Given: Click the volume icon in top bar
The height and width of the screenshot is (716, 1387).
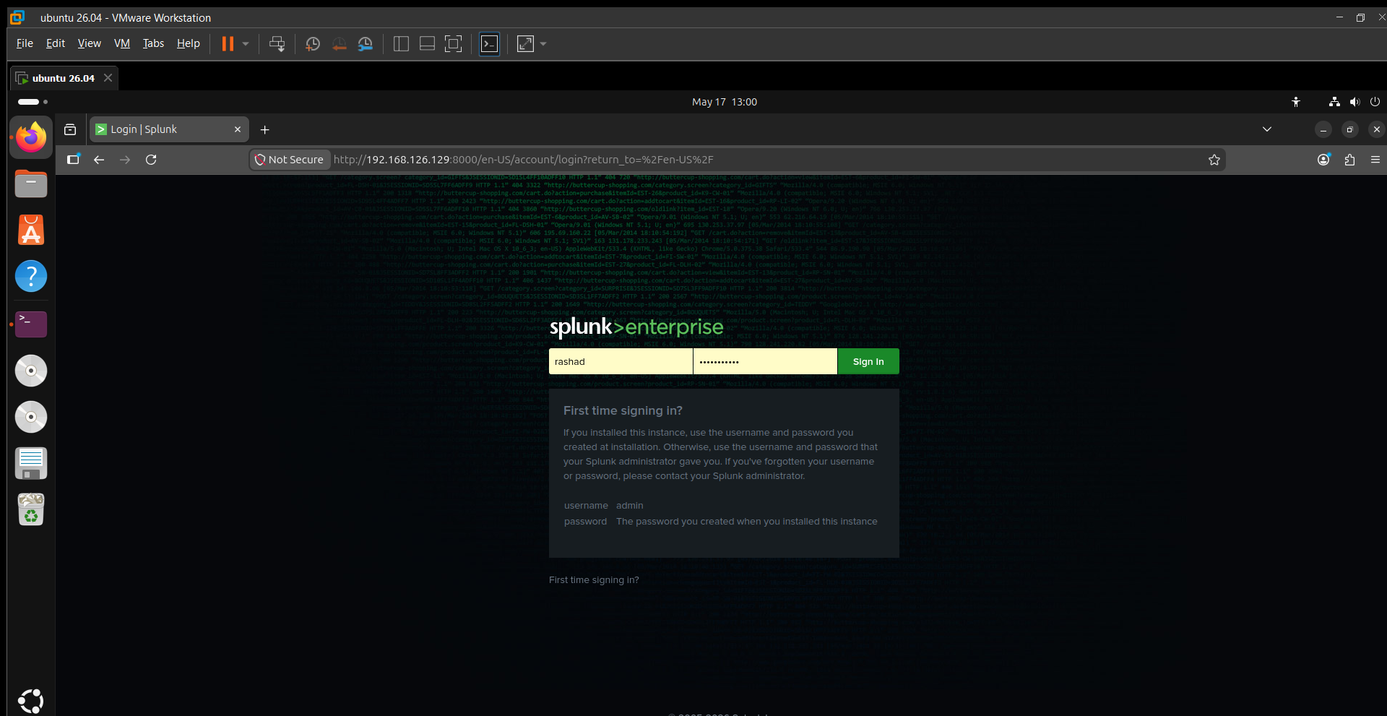Looking at the screenshot, I should 1354,102.
